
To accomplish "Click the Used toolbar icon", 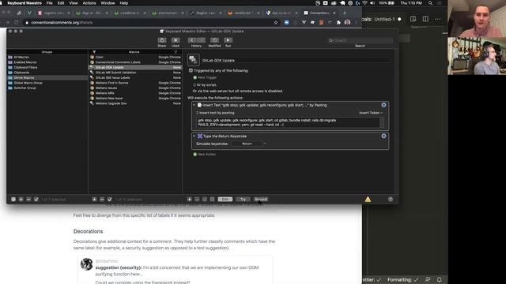I will tap(176, 40).
